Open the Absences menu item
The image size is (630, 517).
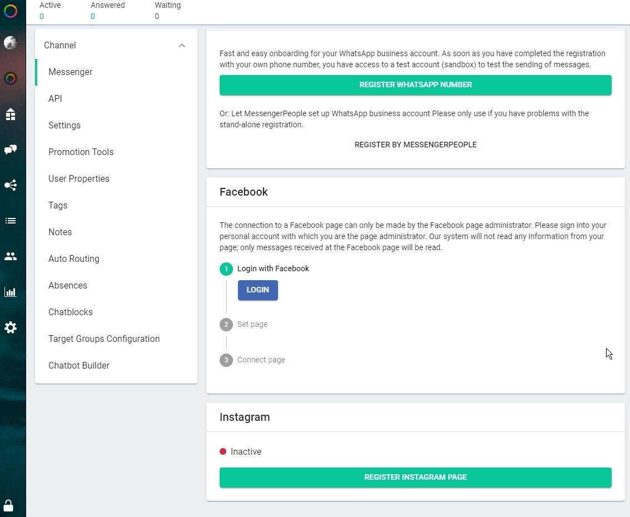[116, 286]
